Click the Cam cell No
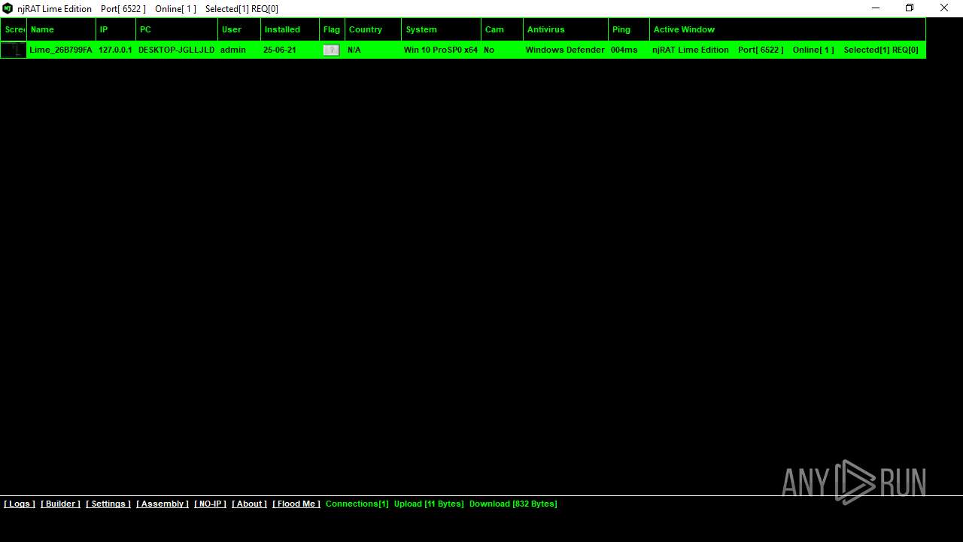The image size is (963, 542). (x=489, y=50)
